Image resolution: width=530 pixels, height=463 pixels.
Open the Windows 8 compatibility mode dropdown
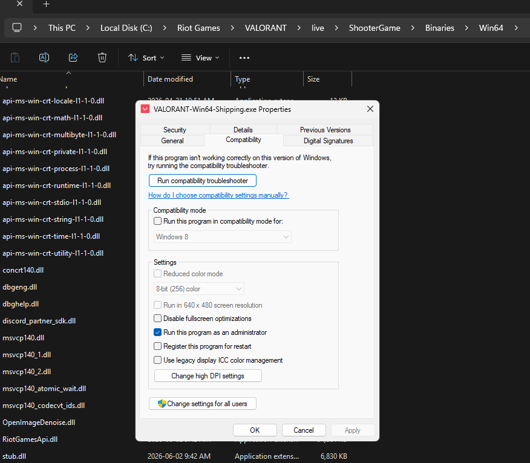(223, 237)
